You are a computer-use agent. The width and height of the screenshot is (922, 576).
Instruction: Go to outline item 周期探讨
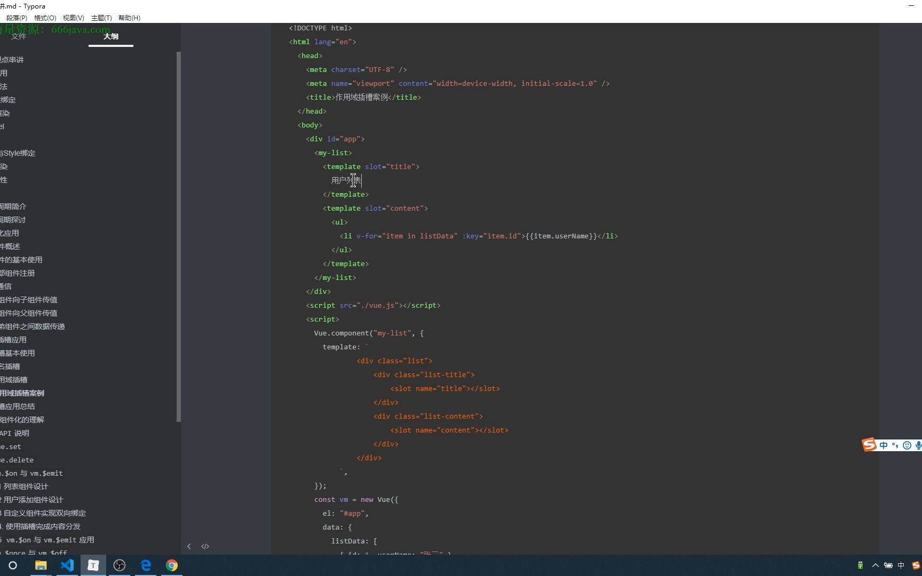(x=13, y=220)
